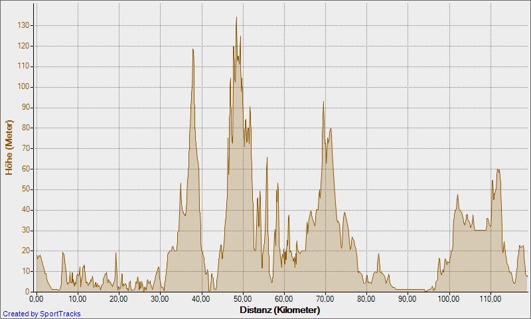The height and width of the screenshot is (319, 531).
Task: Click the highest elevation peak near 48 km
Action: tap(236, 17)
